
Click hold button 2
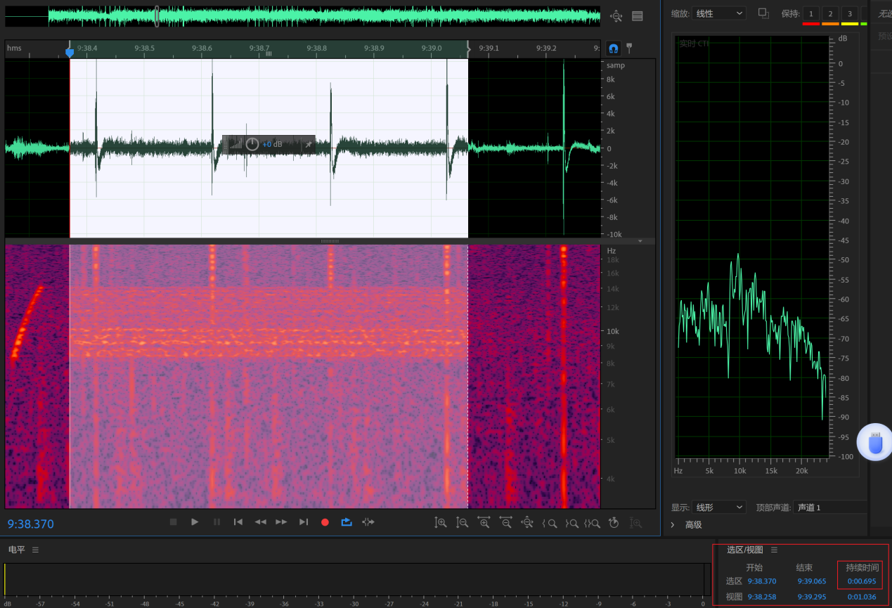830,14
